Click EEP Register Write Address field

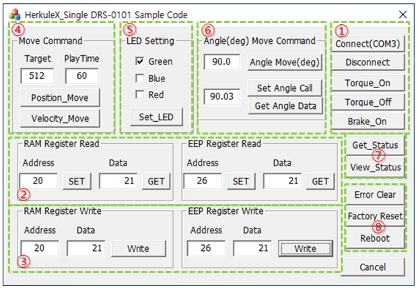click(x=206, y=248)
